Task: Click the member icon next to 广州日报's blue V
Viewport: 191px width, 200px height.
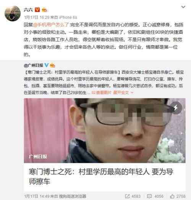Action: pos(52,66)
